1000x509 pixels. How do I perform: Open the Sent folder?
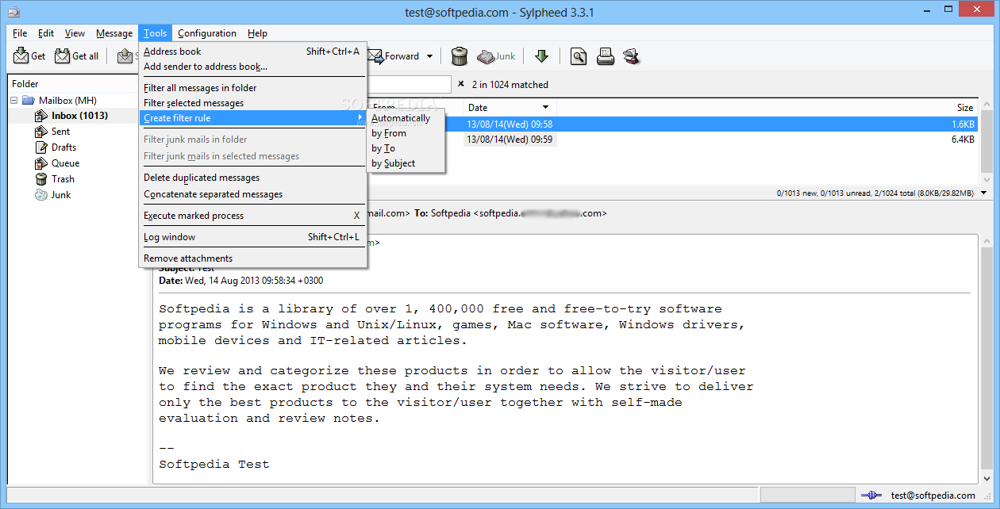pyautogui.click(x=60, y=132)
